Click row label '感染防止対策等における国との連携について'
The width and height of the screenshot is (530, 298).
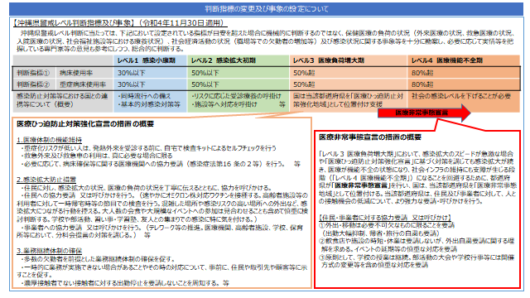pyautogui.click(x=62, y=100)
